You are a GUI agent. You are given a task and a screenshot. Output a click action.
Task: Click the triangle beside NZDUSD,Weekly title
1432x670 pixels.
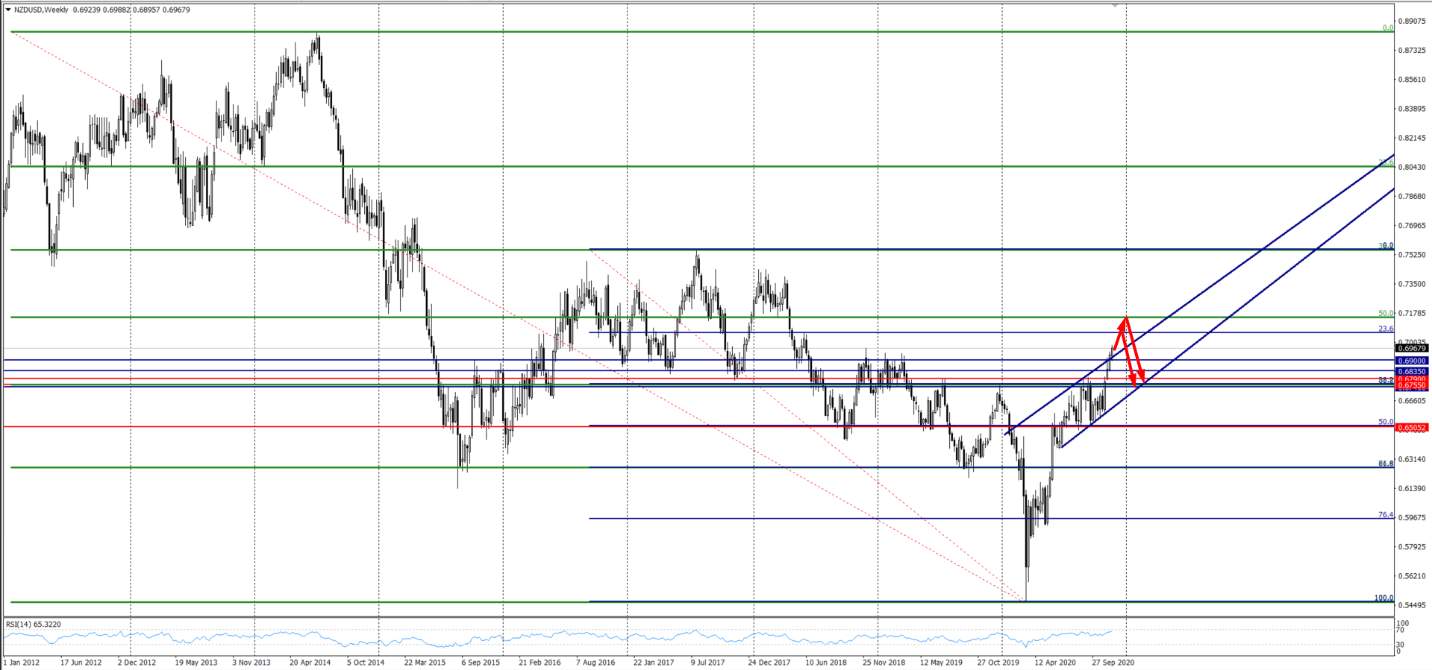pyautogui.click(x=7, y=10)
